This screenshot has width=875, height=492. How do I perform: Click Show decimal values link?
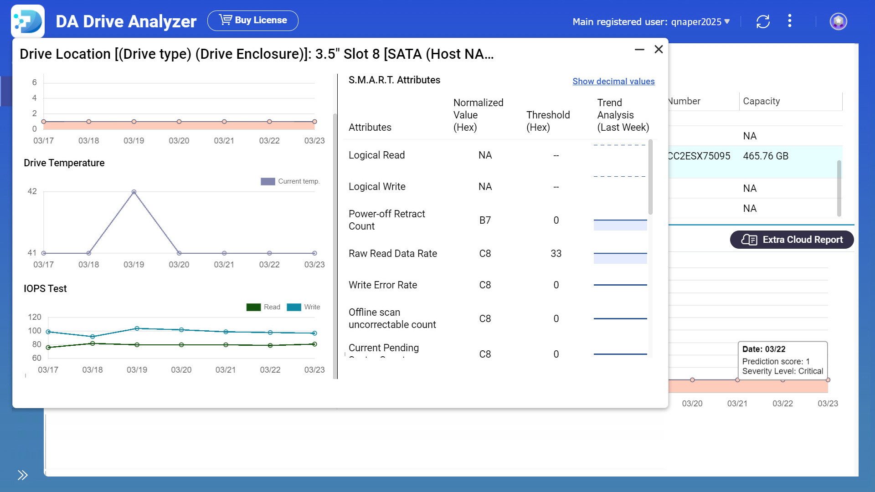[613, 81]
